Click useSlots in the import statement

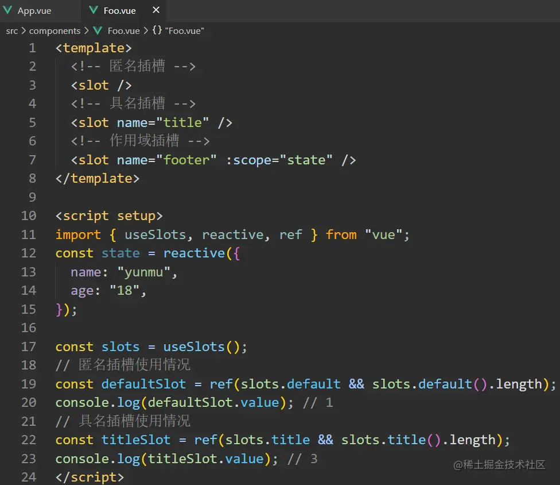tap(155, 234)
